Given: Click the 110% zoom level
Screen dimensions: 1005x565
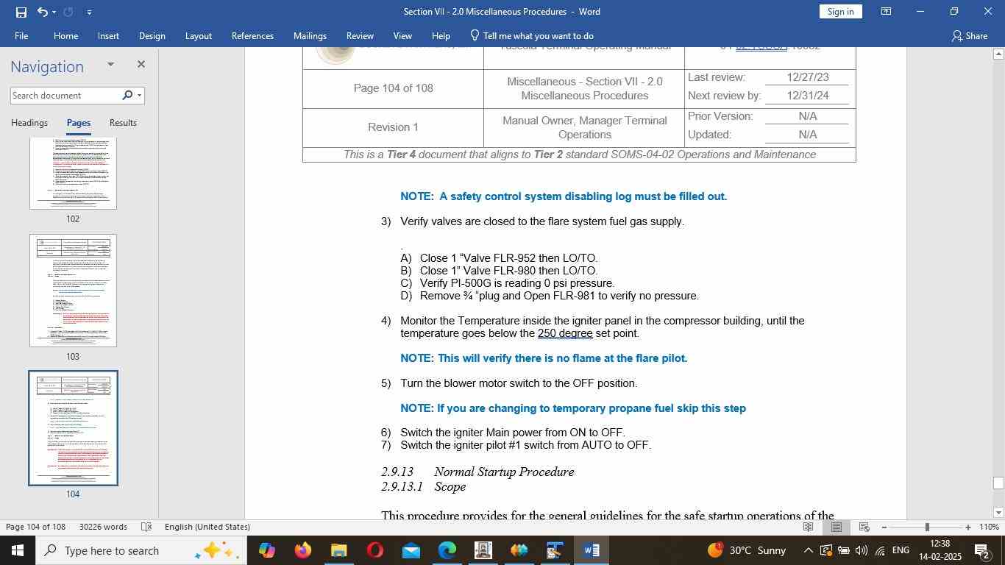Looking at the screenshot, I should coord(989,527).
